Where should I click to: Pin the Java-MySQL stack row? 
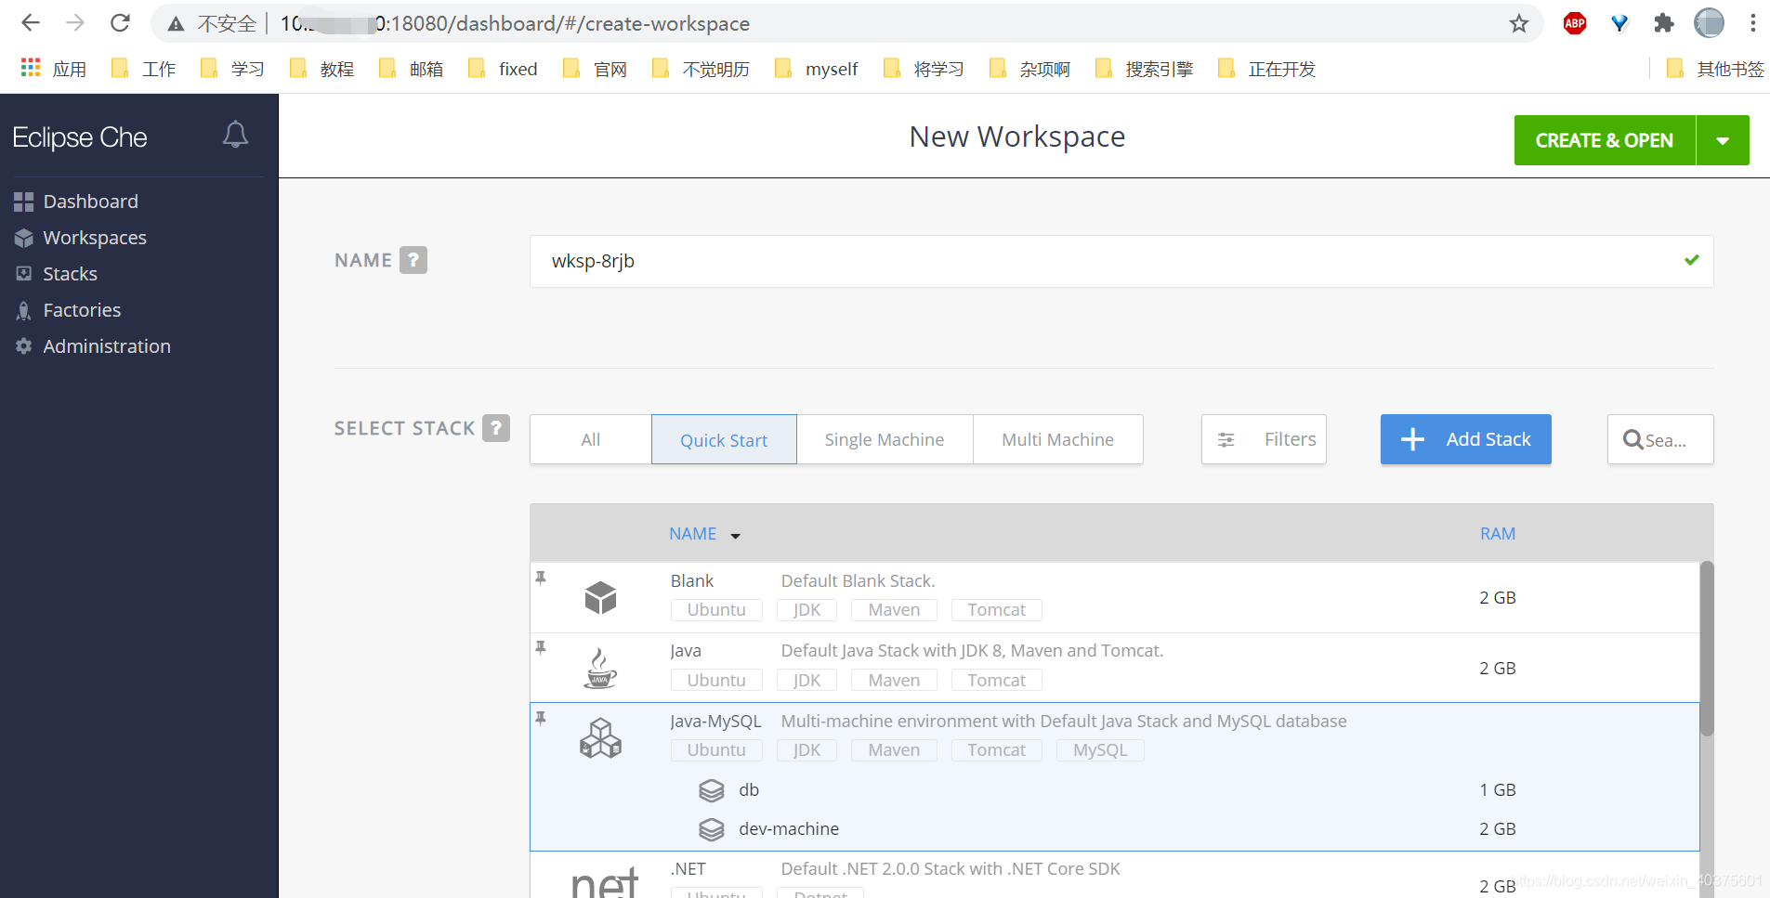pos(541,718)
